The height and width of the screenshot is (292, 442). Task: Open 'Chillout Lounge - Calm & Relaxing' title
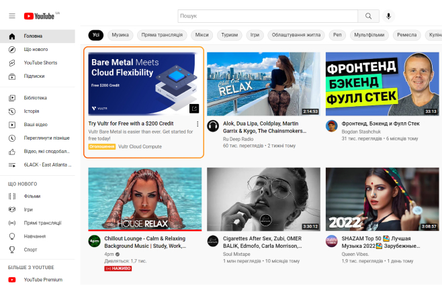(x=145, y=242)
